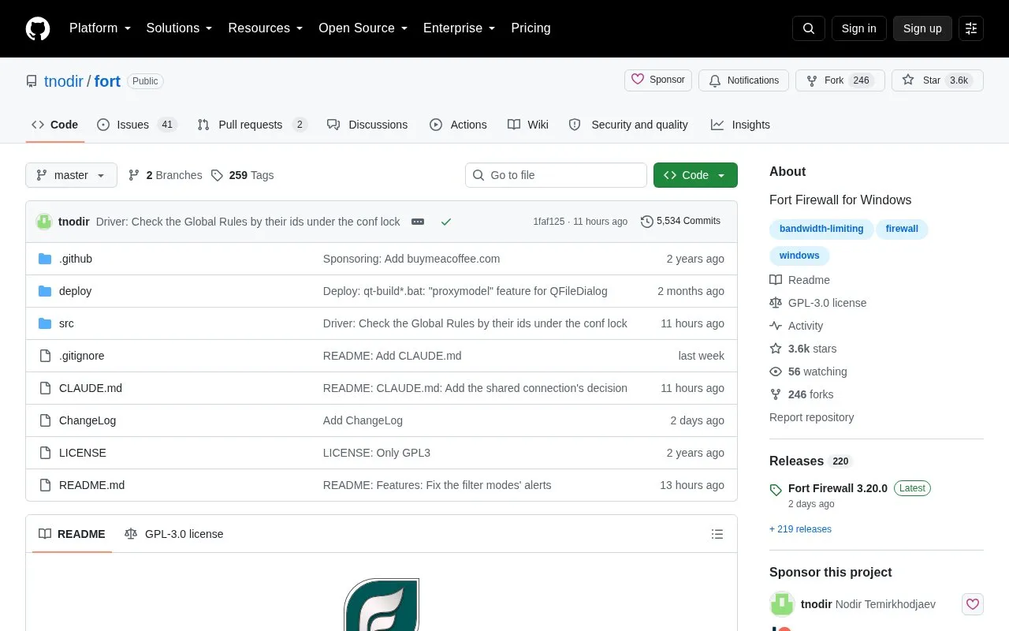Screen dimensions: 1009x631
Task: Expand commit message ellipsis button
Action: (x=418, y=222)
